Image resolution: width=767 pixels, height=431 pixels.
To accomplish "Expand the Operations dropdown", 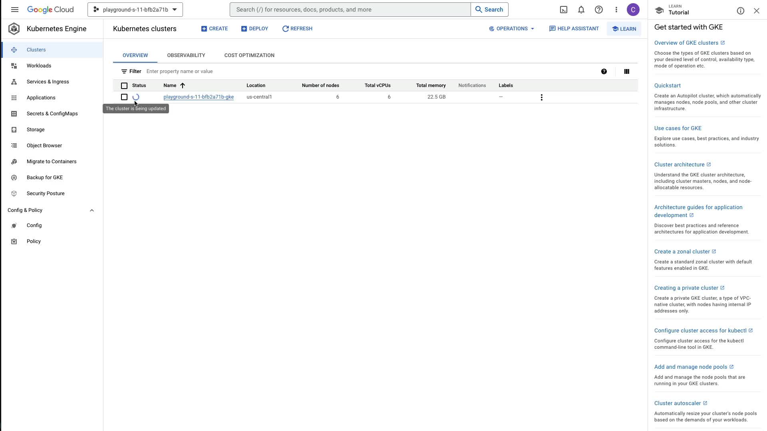I will pos(512,29).
